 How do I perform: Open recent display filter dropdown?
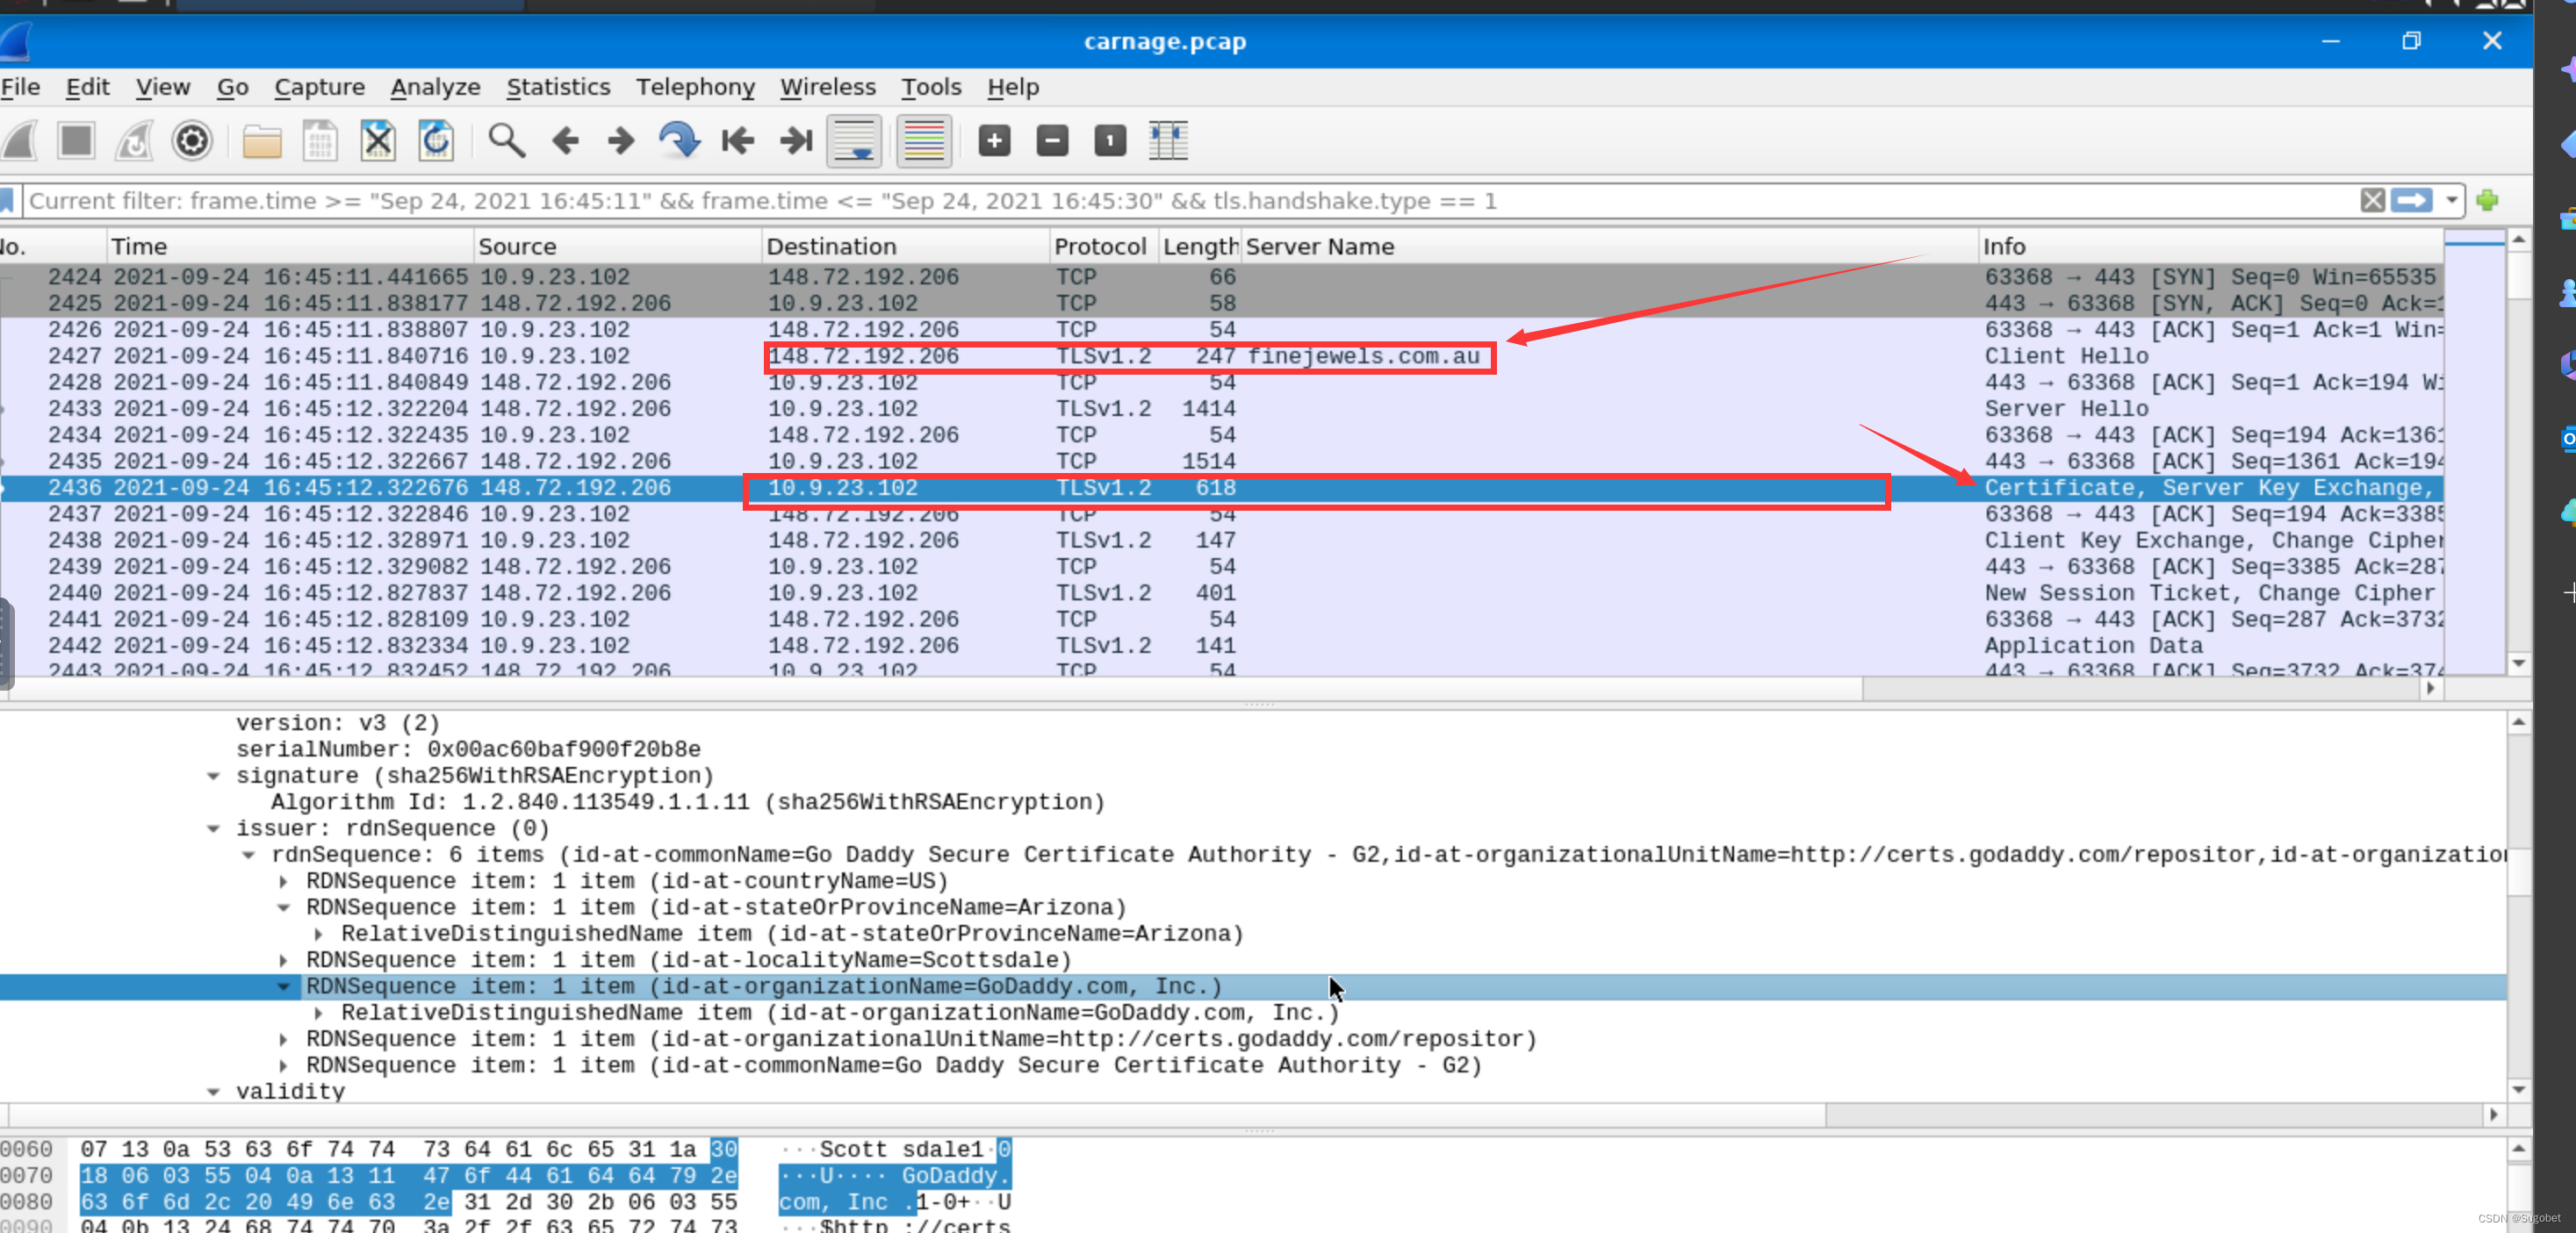click(x=2451, y=201)
